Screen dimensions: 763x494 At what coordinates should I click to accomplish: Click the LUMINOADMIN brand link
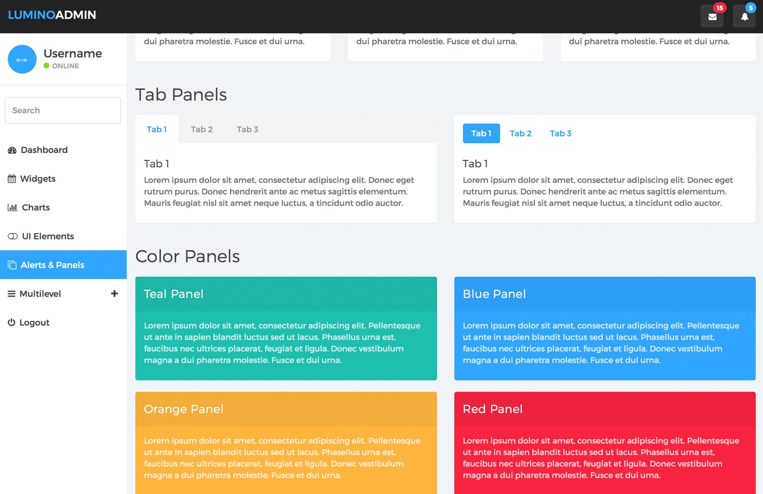pos(52,15)
